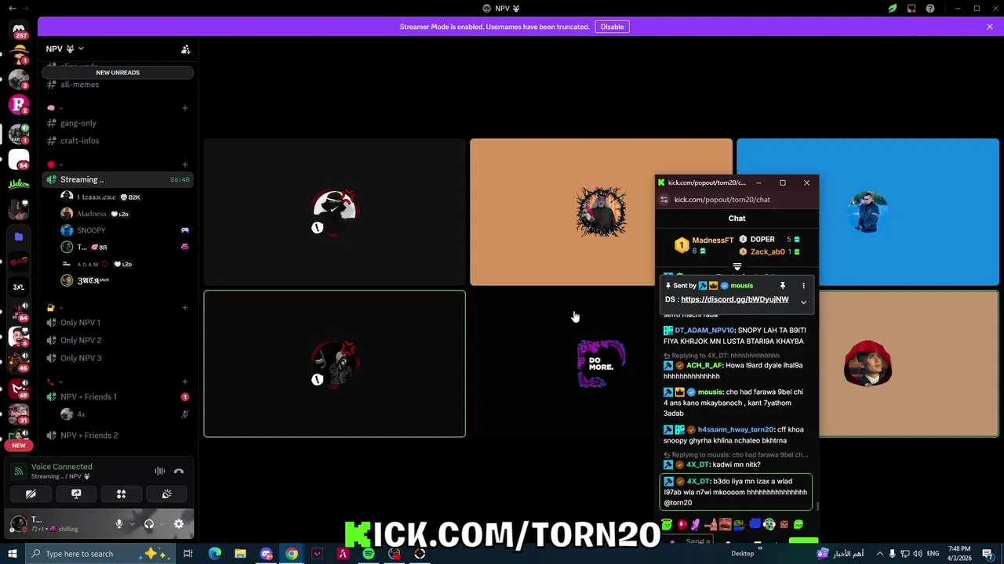Mute the microphone in the user panel
Screen dimensions: 1004x564
(118, 524)
